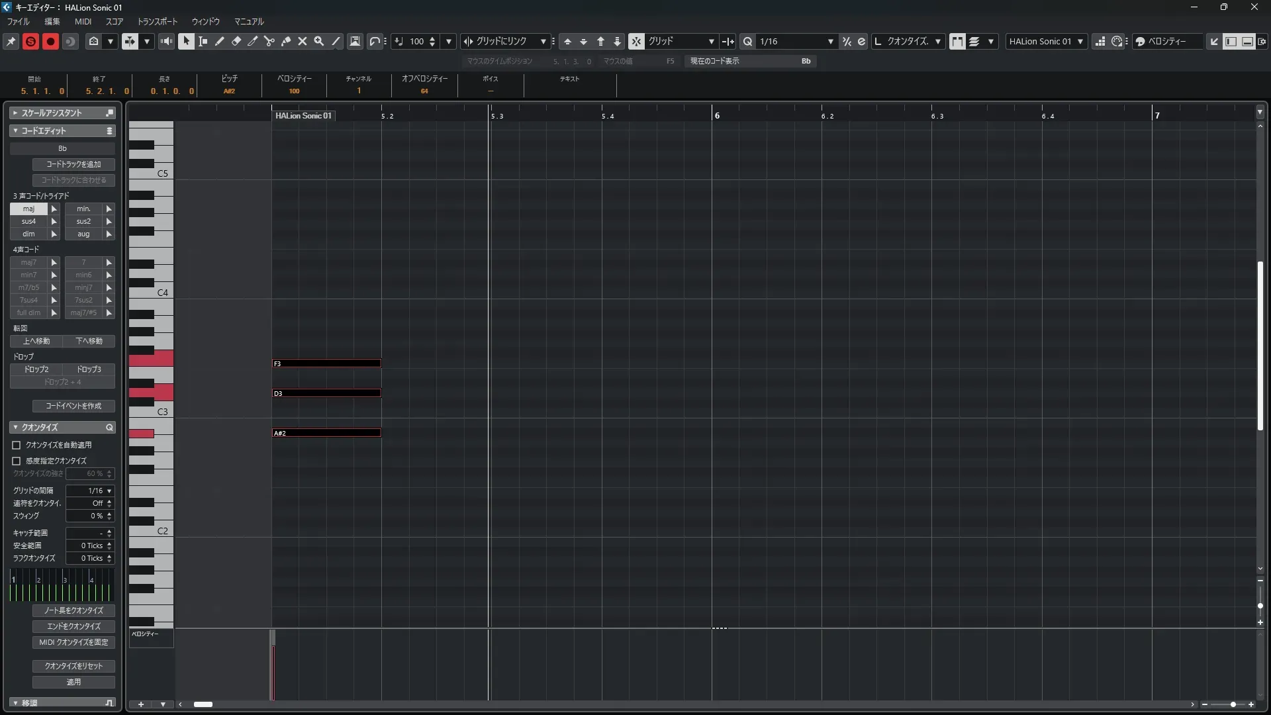Screen dimensions: 1271x715
Task: Select the Erase tool
Action: [236, 41]
